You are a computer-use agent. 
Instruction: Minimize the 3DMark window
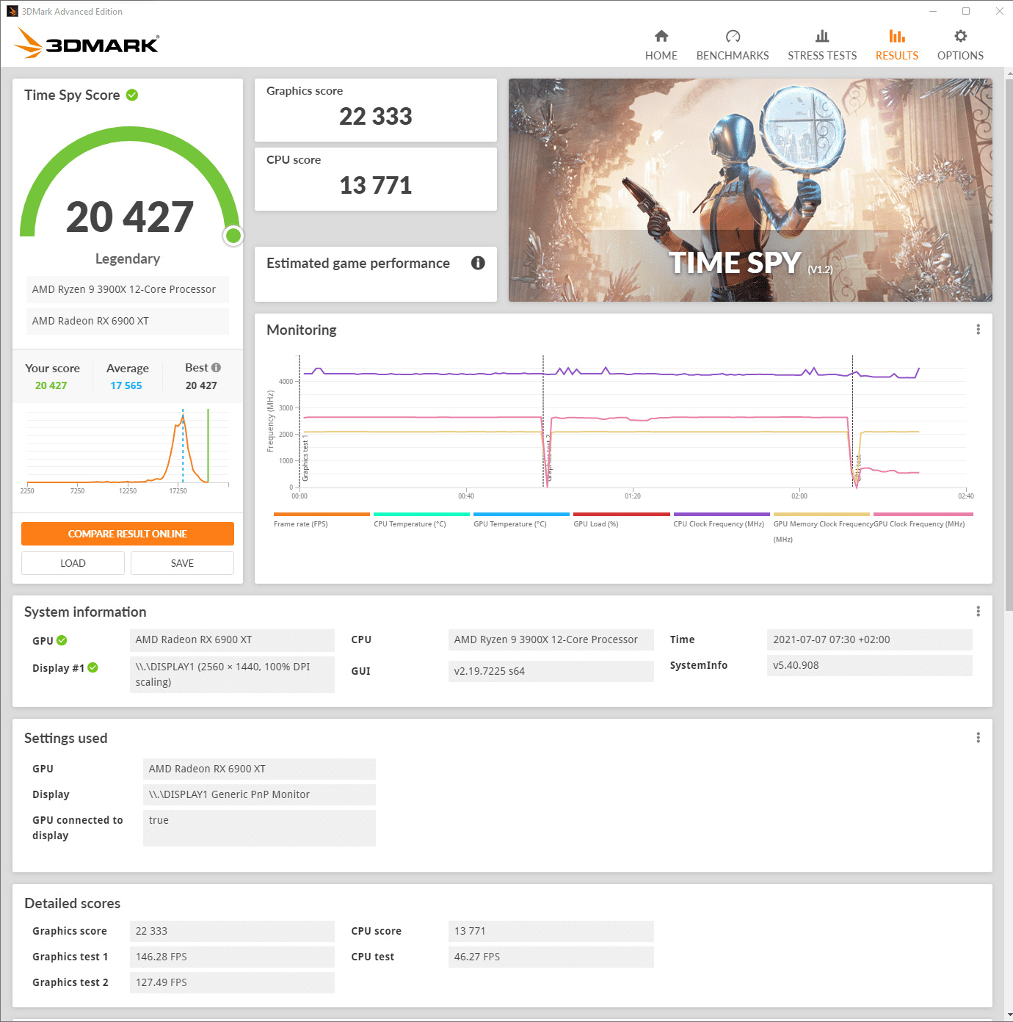tap(933, 11)
